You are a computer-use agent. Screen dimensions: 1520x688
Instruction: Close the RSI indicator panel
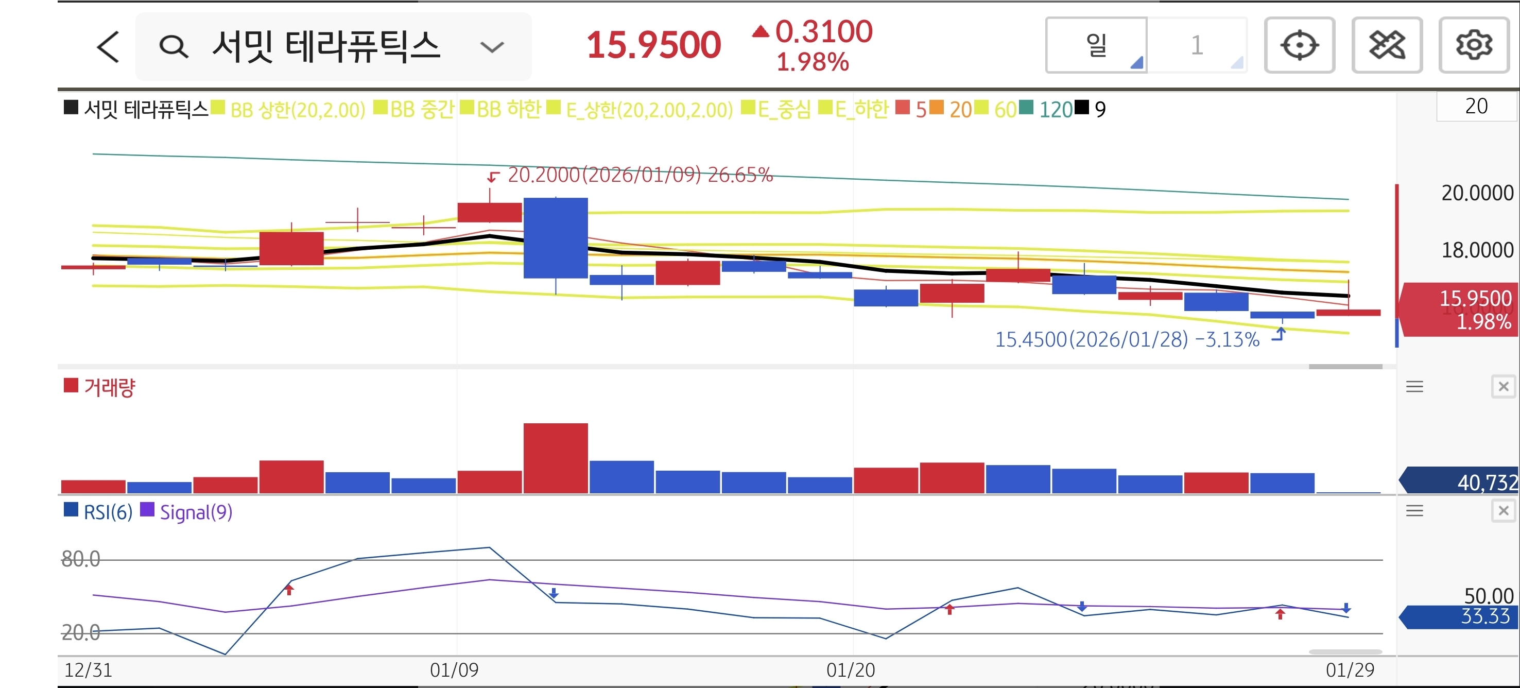click(1503, 511)
